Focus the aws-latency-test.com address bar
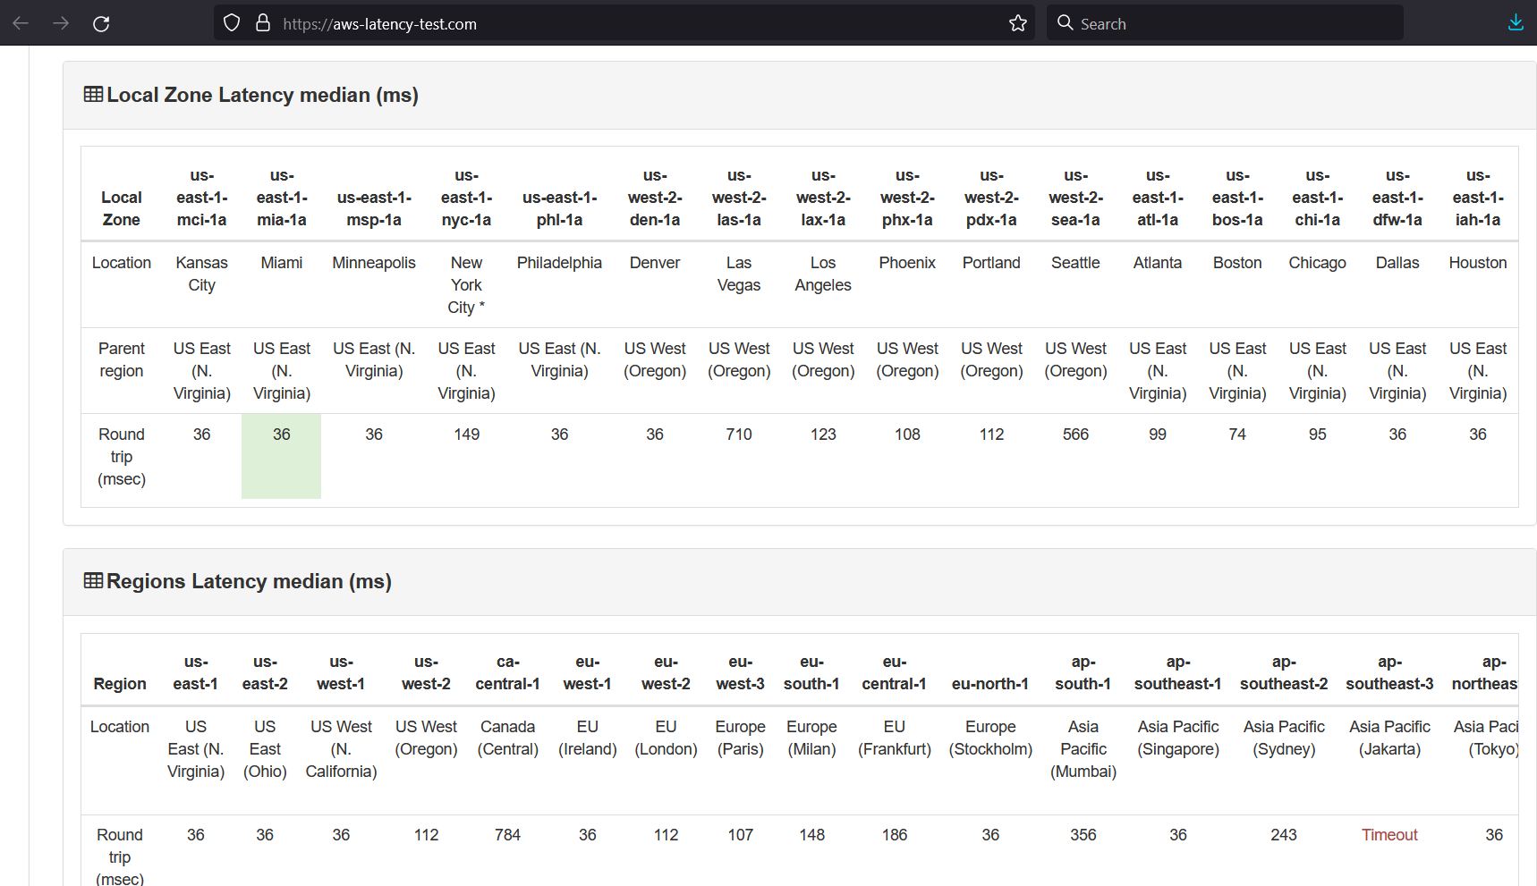 [x=626, y=23]
